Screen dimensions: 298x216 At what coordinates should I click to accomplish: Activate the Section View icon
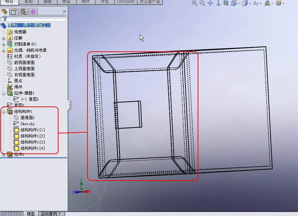[x=226, y=3]
